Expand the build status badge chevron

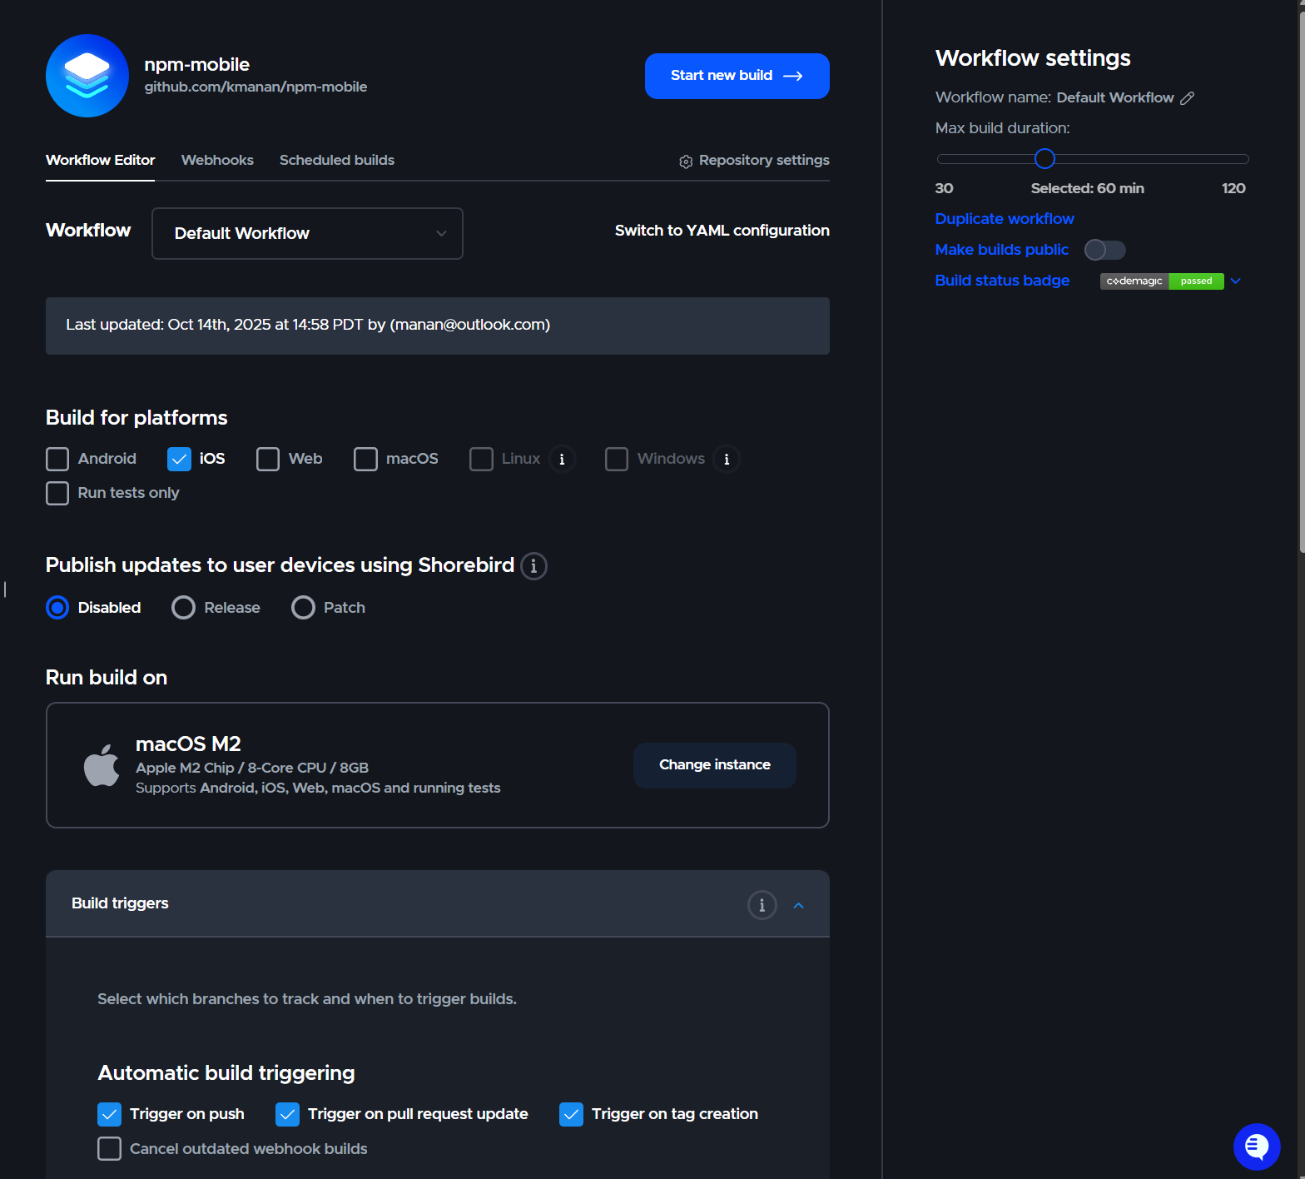point(1236,281)
